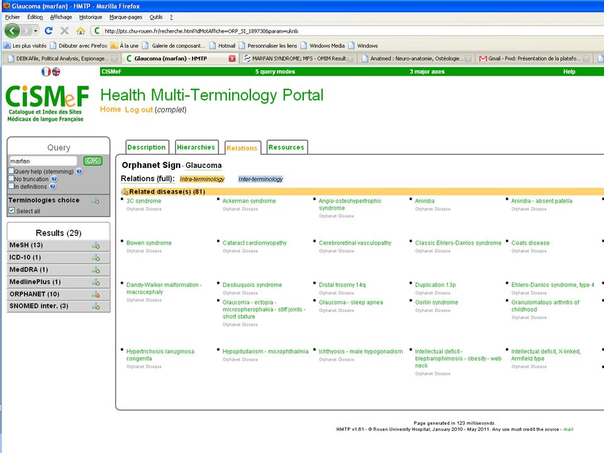604x453 pixels.
Task: Open the Coats disease link
Action: click(x=530, y=243)
